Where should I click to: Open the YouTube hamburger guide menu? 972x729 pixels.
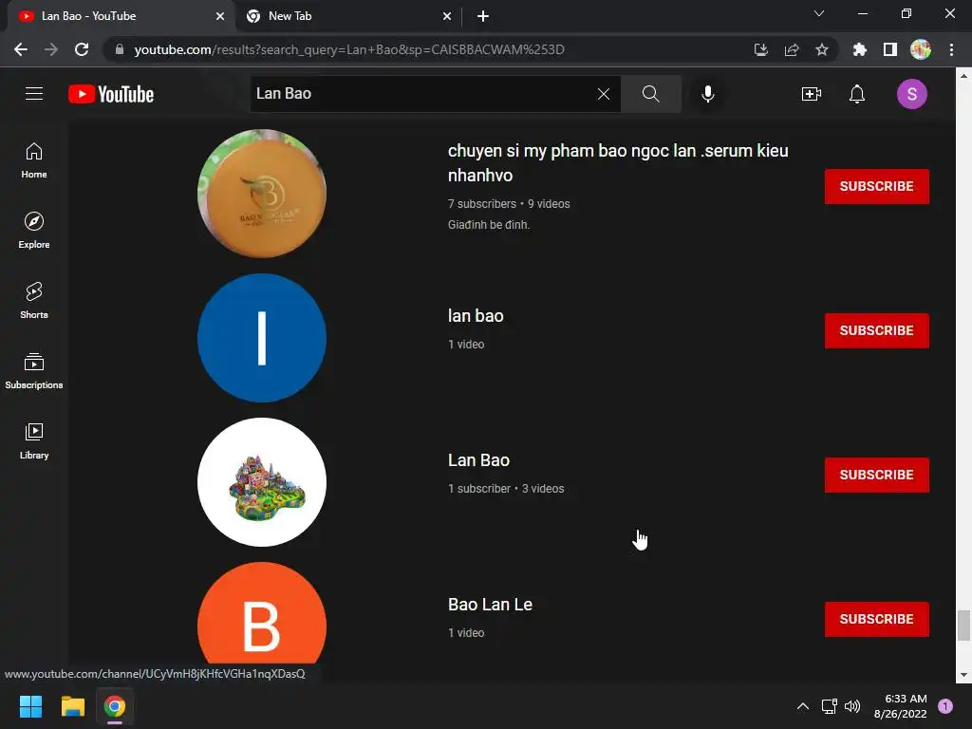pyautogui.click(x=34, y=94)
